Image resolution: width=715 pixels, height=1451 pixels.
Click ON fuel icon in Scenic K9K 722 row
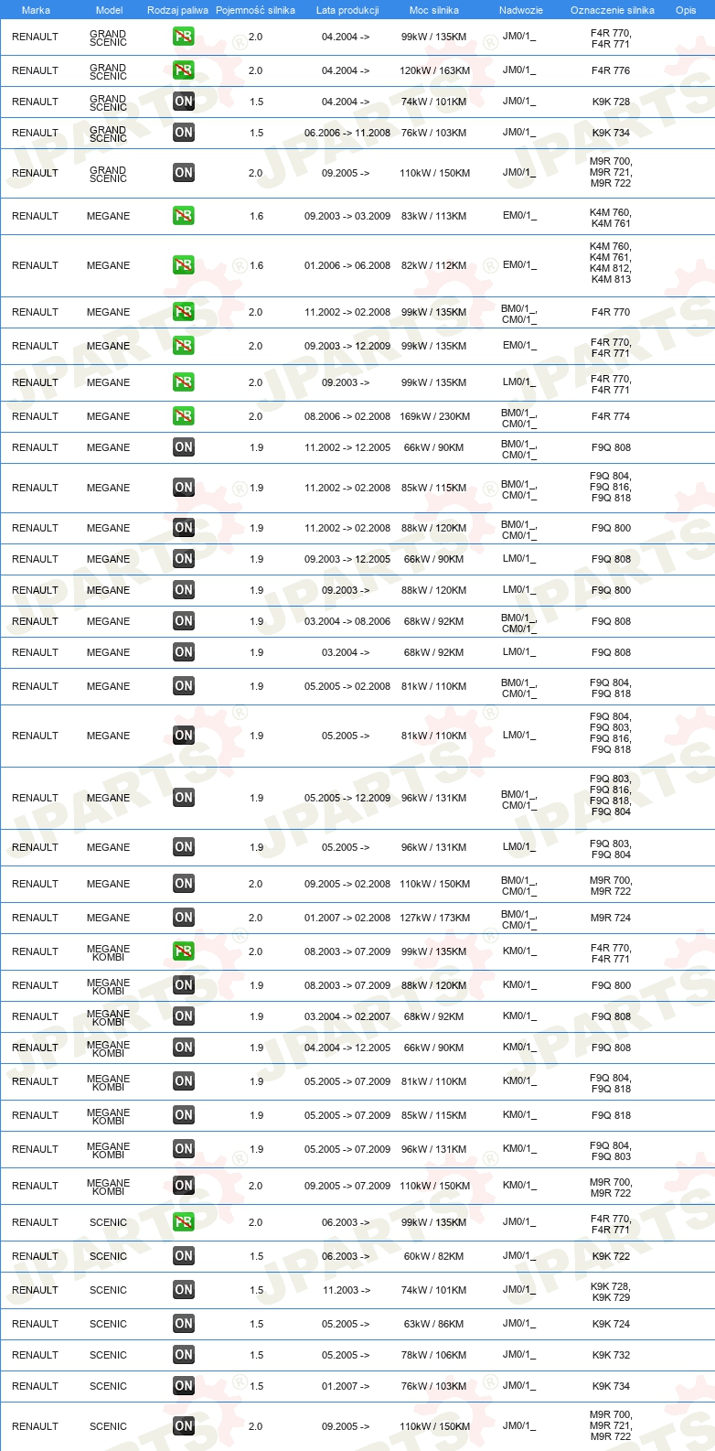(183, 1256)
